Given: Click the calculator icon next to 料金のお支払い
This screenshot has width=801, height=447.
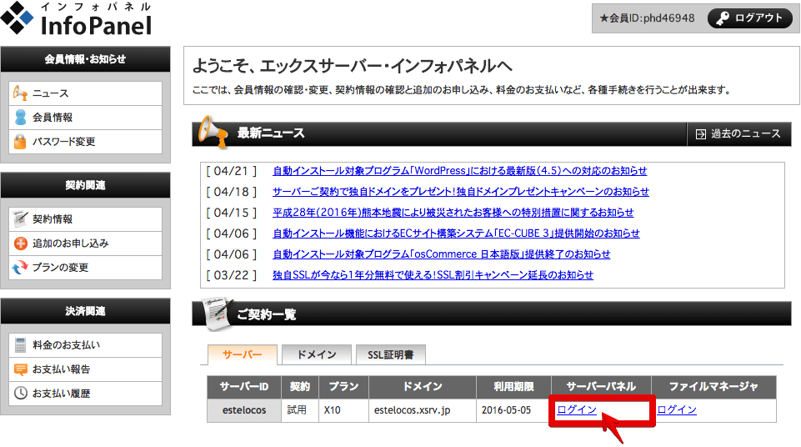Looking at the screenshot, I should point(21,344).
